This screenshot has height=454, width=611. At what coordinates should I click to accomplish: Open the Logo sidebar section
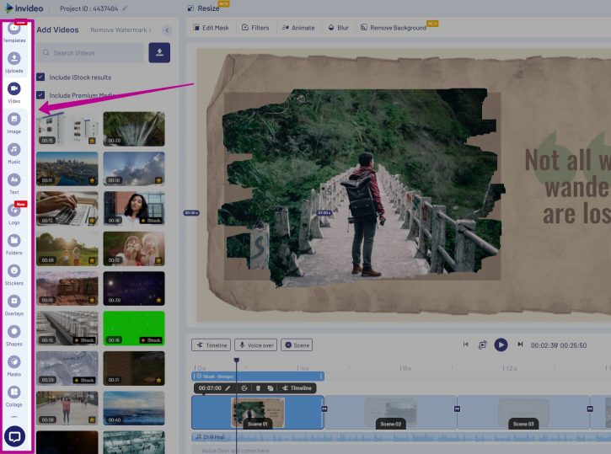[14, 214]
